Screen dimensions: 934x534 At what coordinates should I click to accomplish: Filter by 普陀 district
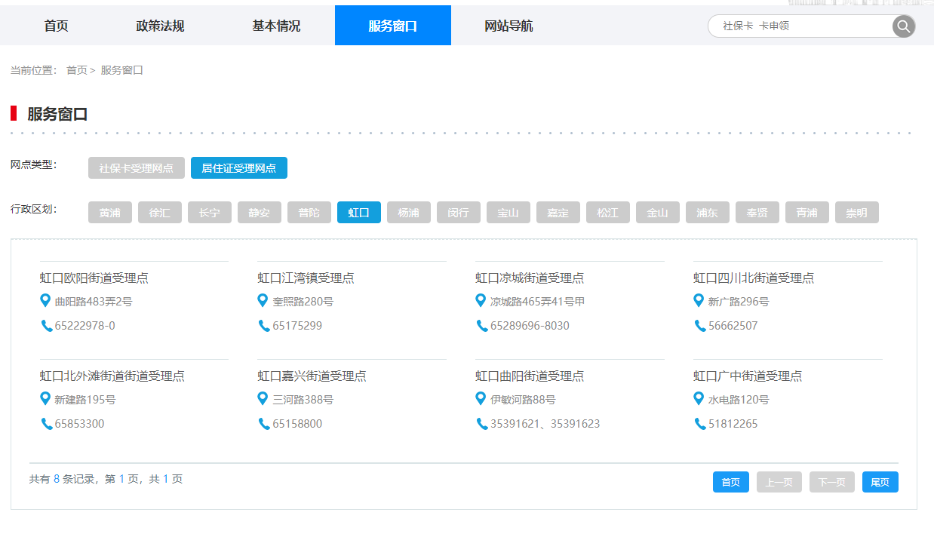pyautogui.click(x=309, y=213)
